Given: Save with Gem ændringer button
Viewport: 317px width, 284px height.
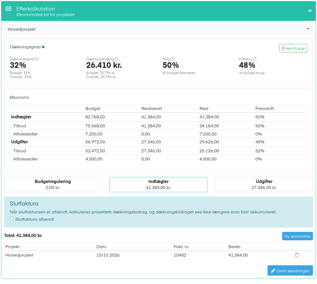Looking at the screenshot, I should point(290,270).
